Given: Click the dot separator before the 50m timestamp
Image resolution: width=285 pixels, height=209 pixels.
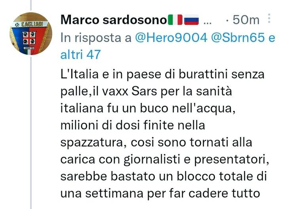Looking at the screenshot, I should click(x=227, y=20).
